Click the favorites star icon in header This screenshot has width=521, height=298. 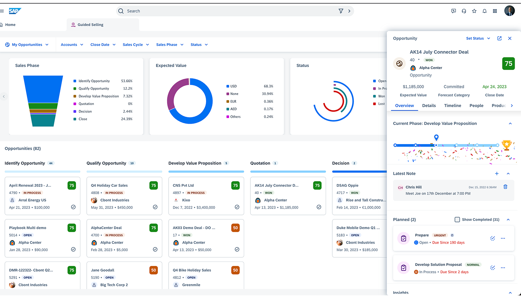tap(474, 11)
